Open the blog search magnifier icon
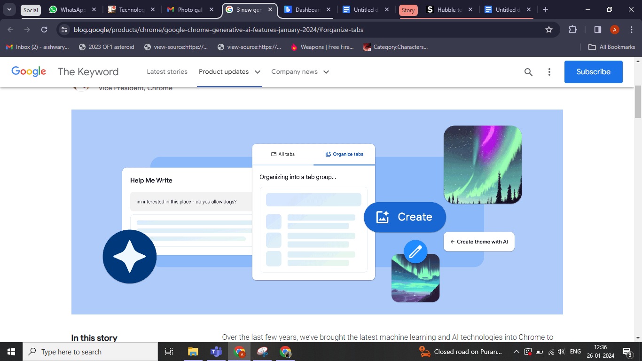The width and height of the screenshot is (642, 361). coord(528,72)
